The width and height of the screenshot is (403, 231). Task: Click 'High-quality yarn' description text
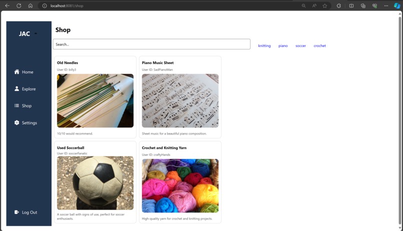tap(177, 218)
